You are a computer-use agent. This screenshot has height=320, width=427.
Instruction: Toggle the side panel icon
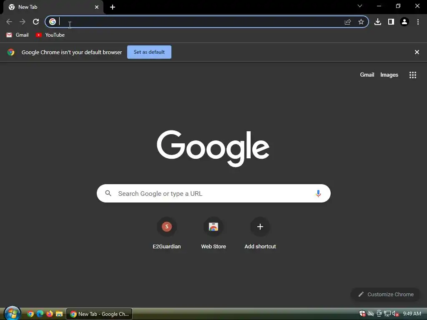[x=391, y=22]
